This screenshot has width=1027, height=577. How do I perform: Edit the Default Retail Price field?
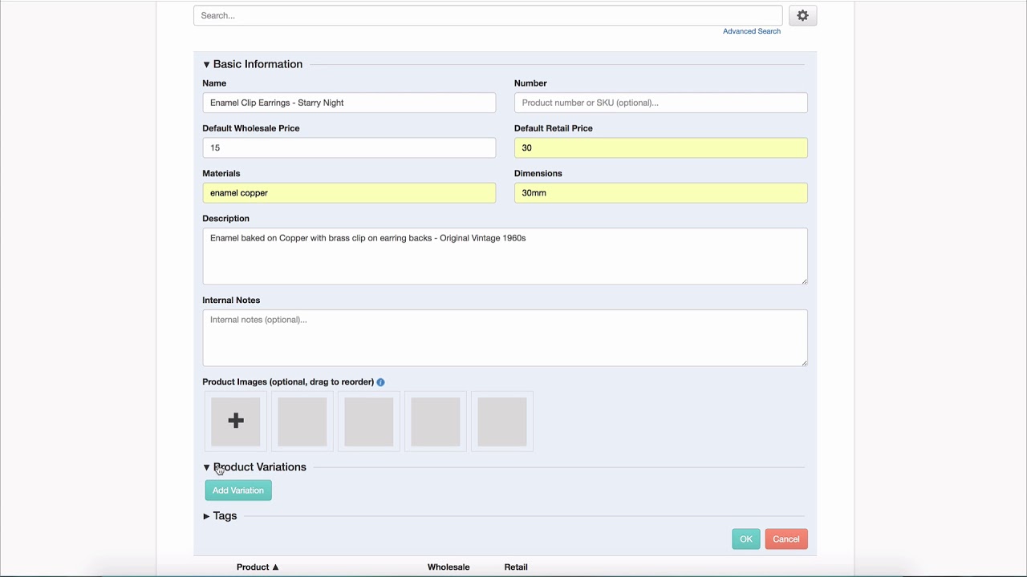click(660, 147)
